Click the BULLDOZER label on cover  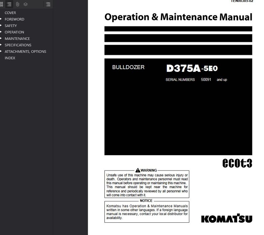128,67
